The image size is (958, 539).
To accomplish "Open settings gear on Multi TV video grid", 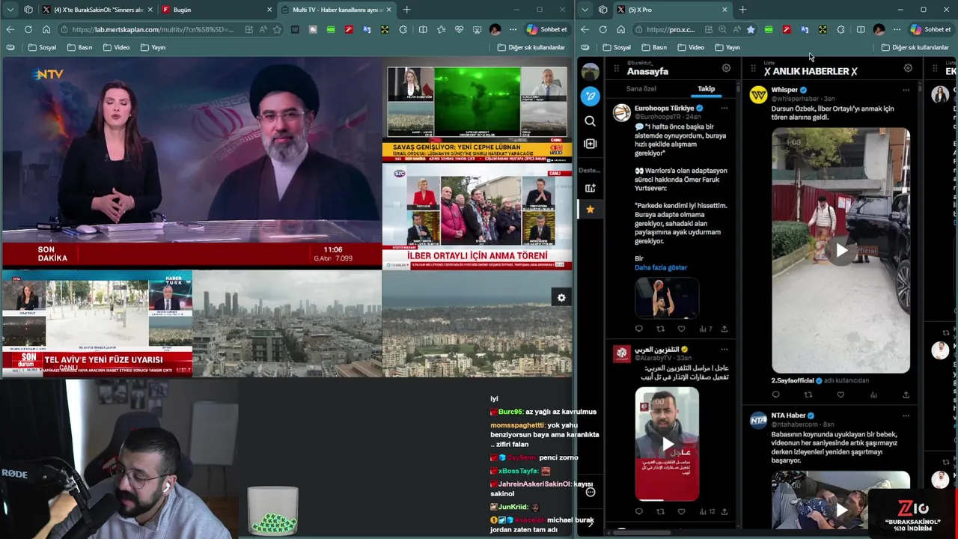I will [561, 298].
